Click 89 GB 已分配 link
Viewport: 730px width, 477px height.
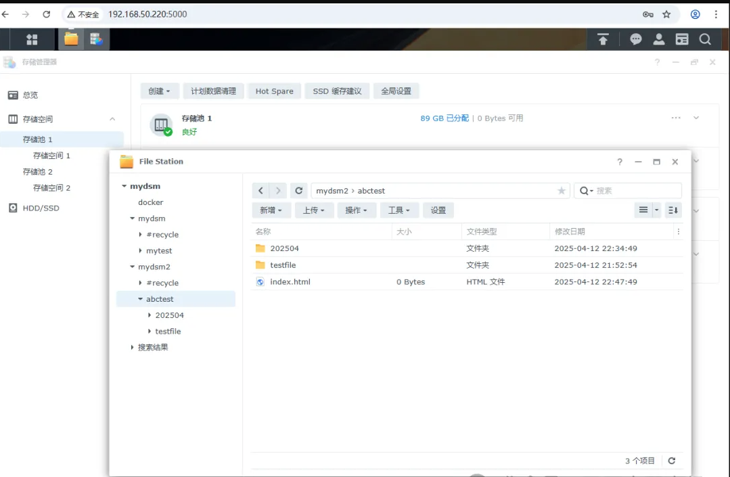[x=444, y=118]
